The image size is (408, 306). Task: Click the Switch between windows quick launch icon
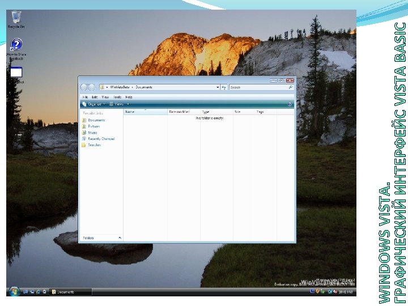(32, 292)
